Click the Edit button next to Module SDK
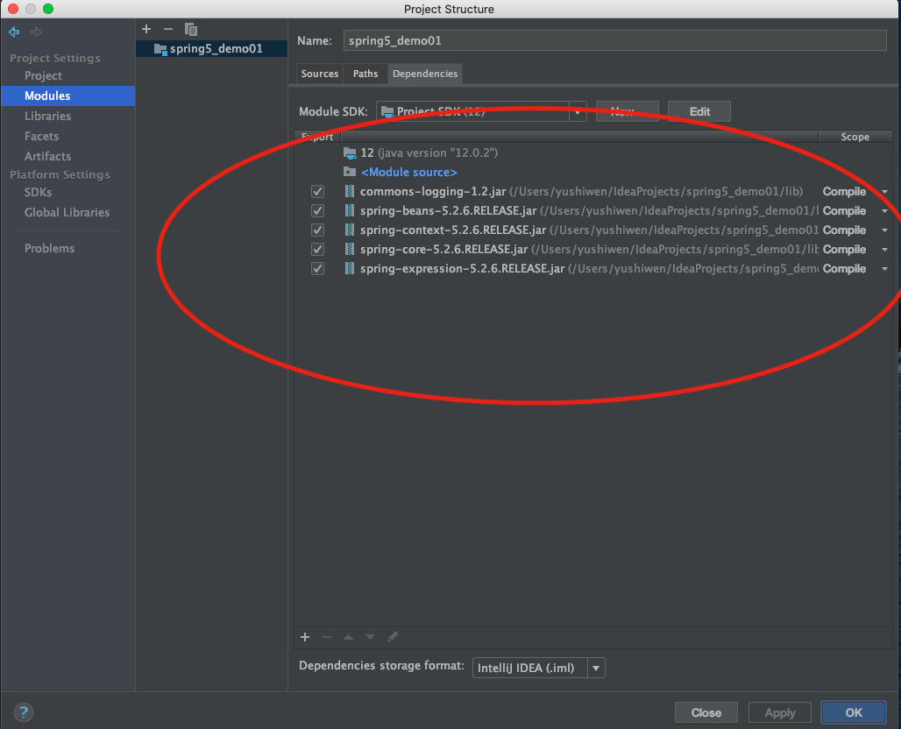Viewport: 901px width, 729px height. click(699, 111)
